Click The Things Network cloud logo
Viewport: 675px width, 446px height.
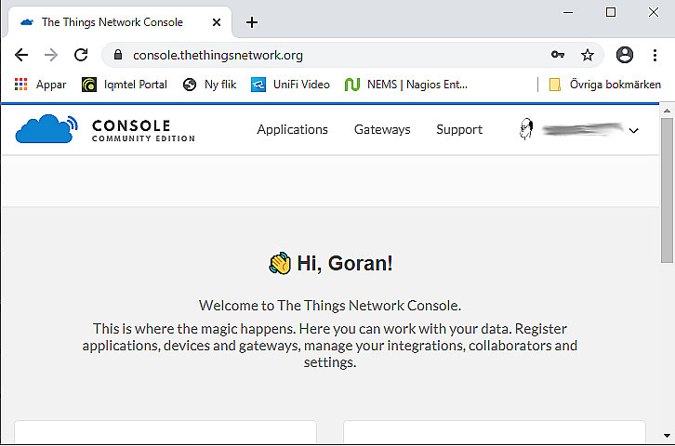46,129
